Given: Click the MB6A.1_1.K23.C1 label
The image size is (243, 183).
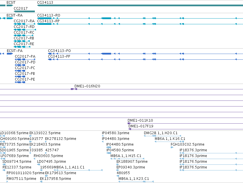Looking at the screenshot, I should [134, 179].
